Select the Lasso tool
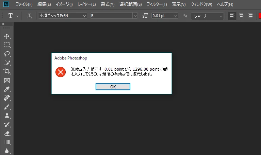 7,54
